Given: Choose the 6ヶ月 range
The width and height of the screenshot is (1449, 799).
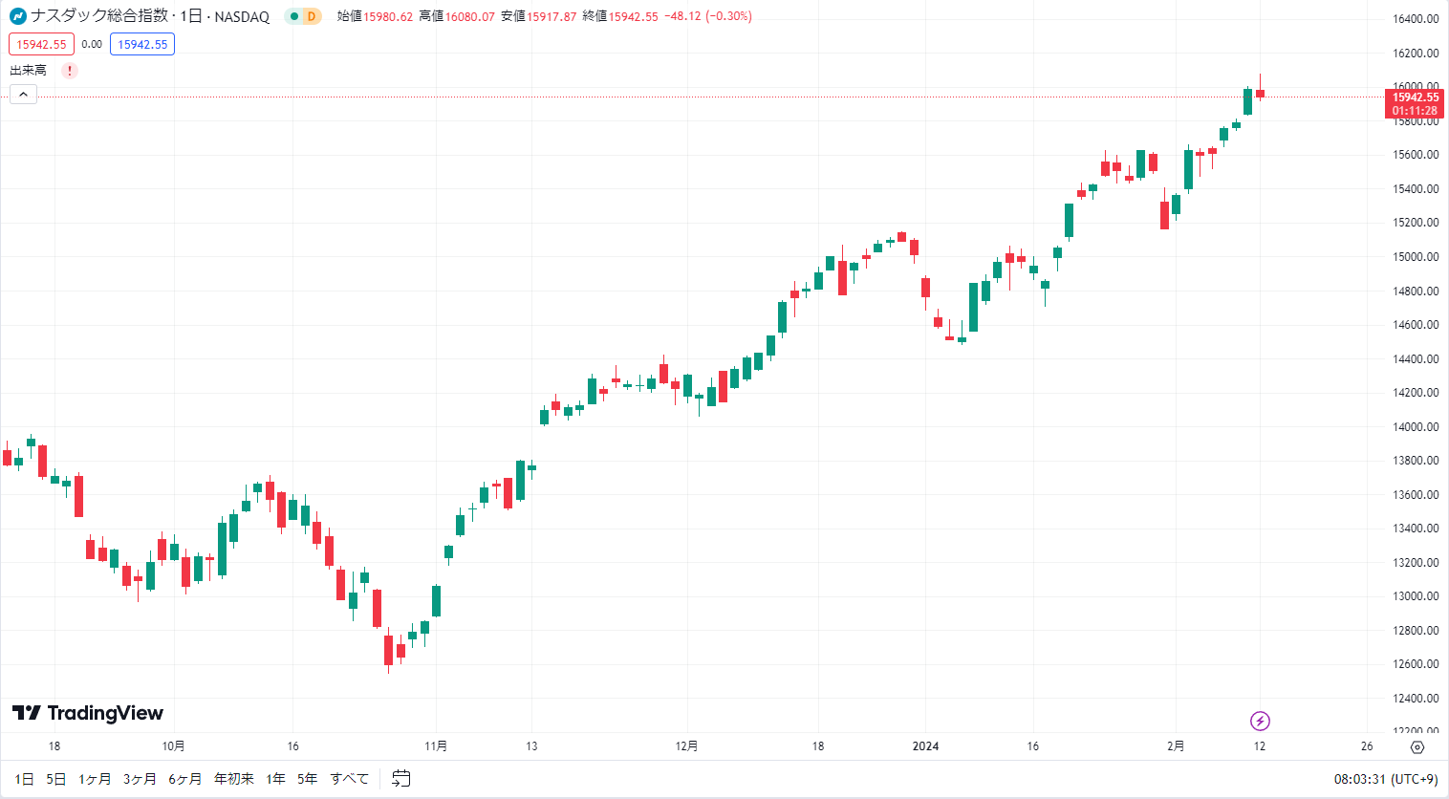Looking at the screenshot, I should click(185, 779).
